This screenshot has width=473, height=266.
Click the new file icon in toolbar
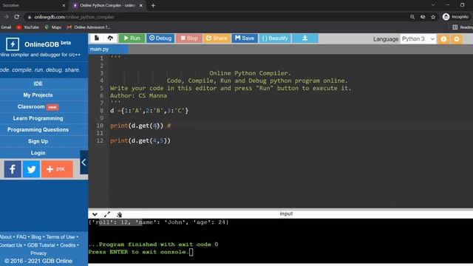pyautogui.click(x=97, y=38)
